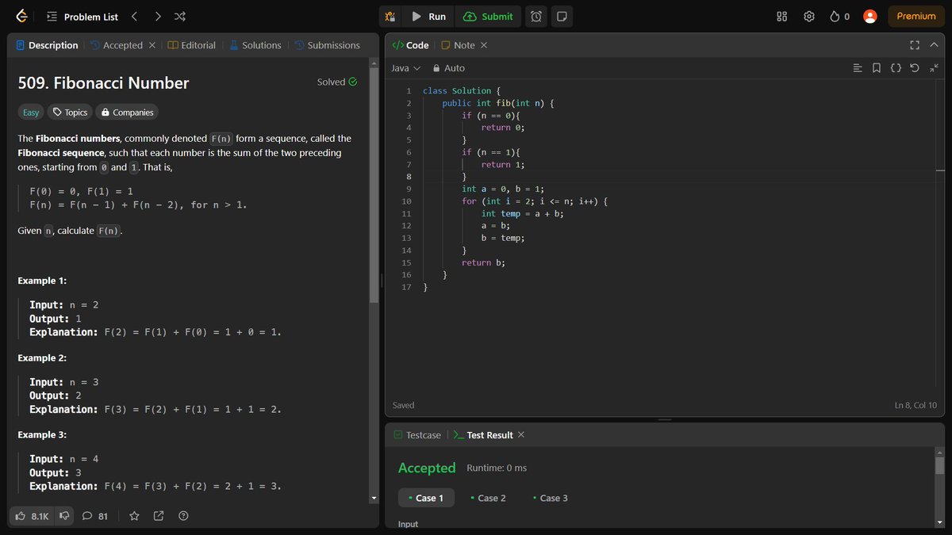Click line number 17 in the editor
The height and width of the screenshot is (535, 952).
(406, 287)
